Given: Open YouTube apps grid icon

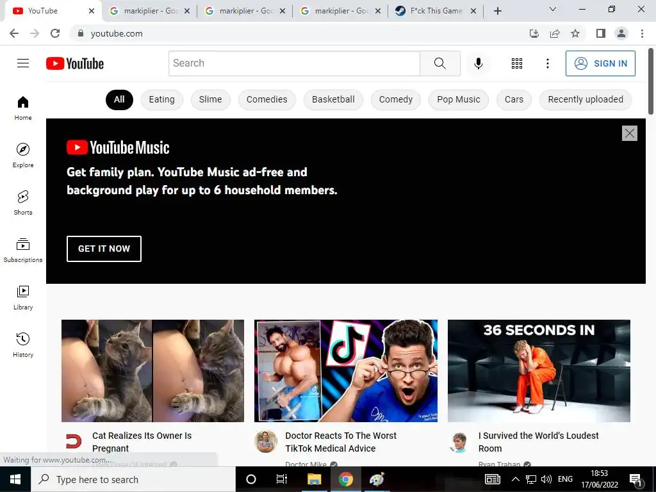Looking at the screenshot, I should [x=517, y=63].
